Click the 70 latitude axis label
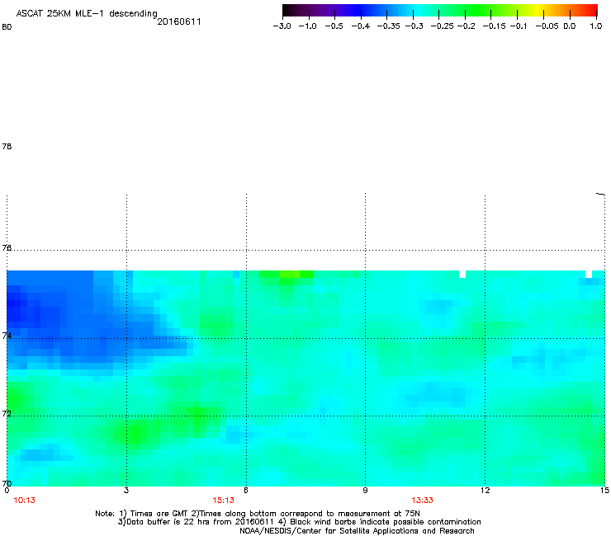This screenshot has width=611, height=536. click(7, 483)
